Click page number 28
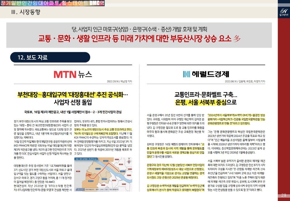Image resolution: width=290 pixels, height=201 pixels. coord(284,195)
